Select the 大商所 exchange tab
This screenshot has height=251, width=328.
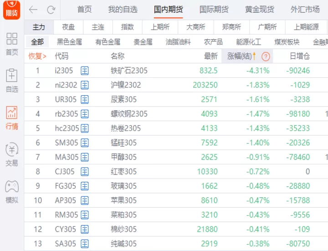[x=196, y=27]
